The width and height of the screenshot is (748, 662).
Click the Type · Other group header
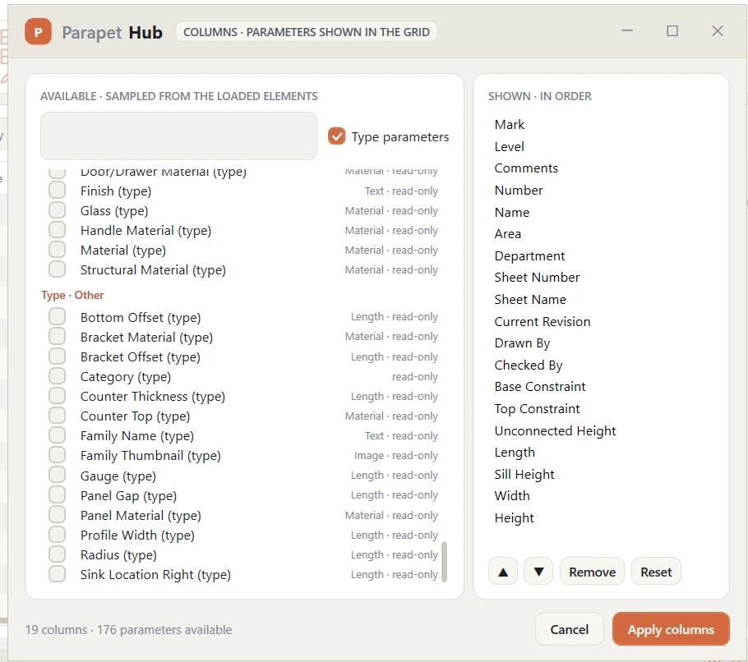(72, 295)
